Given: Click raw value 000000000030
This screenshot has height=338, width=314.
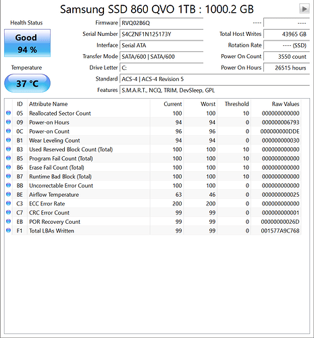Looking at the screenshot, I should [280, 141].
